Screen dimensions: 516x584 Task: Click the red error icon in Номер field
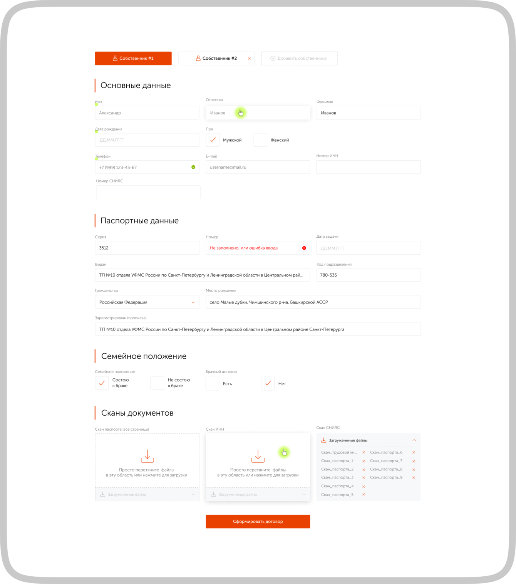(x=304, y=248)
